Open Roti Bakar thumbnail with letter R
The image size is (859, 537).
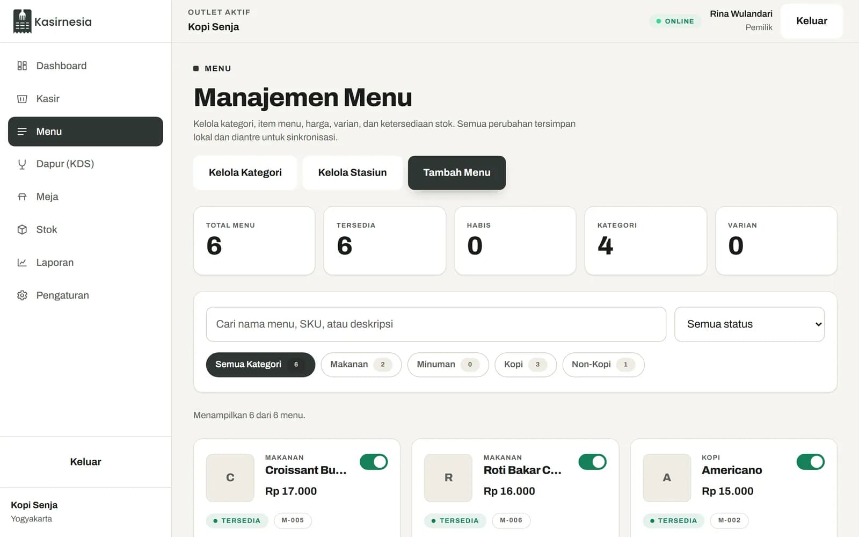[448, 477]
